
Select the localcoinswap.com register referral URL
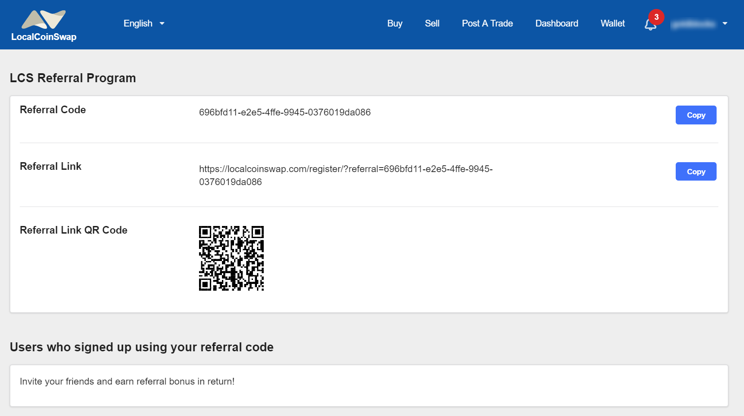pos(346,175)
